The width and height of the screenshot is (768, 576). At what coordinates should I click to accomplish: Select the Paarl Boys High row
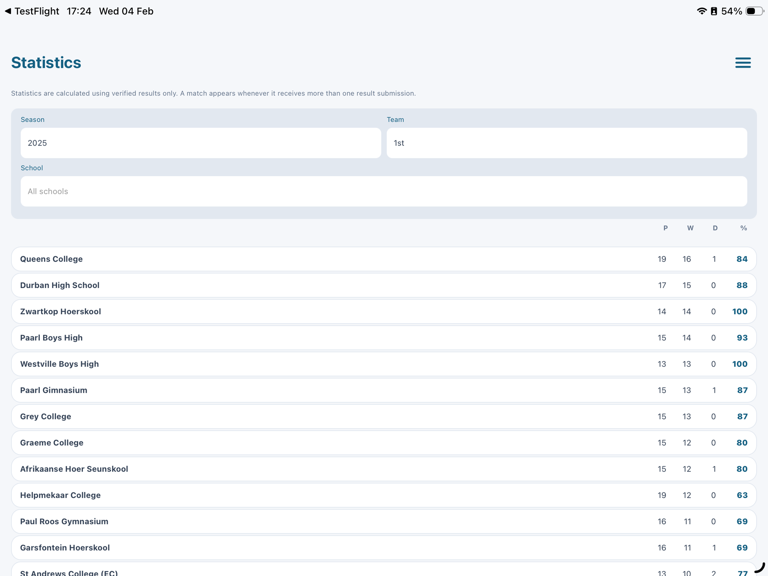384,338
